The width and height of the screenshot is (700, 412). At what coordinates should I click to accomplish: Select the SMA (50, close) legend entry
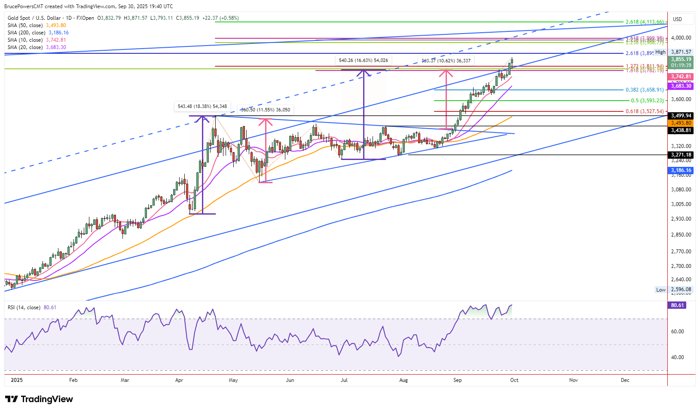(x=25, y=25)
